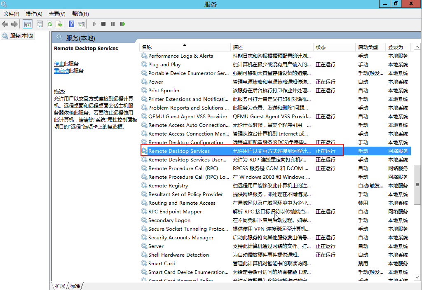Sort by the 启动类型 column header
The width and height of the screenshot is (422, 290).
(x=370, y=47)
